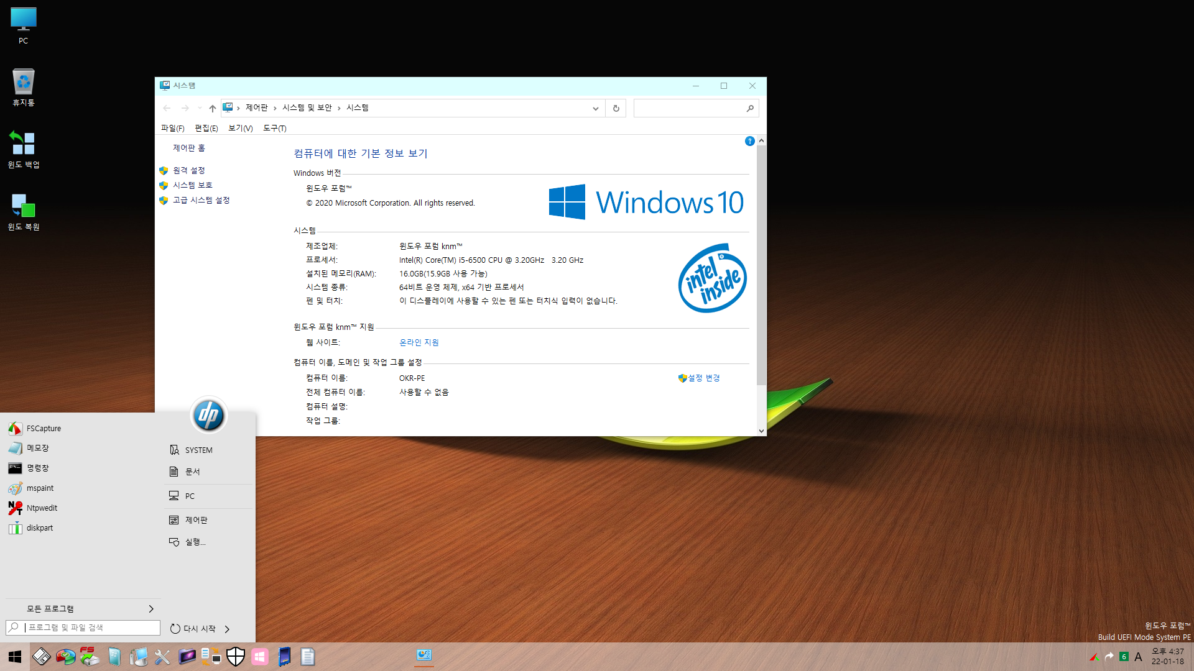Launch diskpart from start menu
The height and width of the screenshot is (671, 1194).
point(83,527)
